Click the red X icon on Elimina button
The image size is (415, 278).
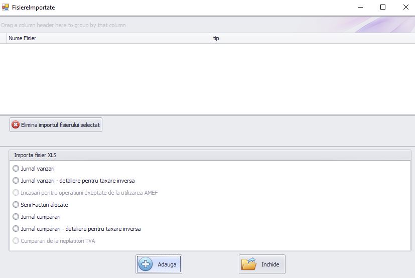tap(16, 125)
